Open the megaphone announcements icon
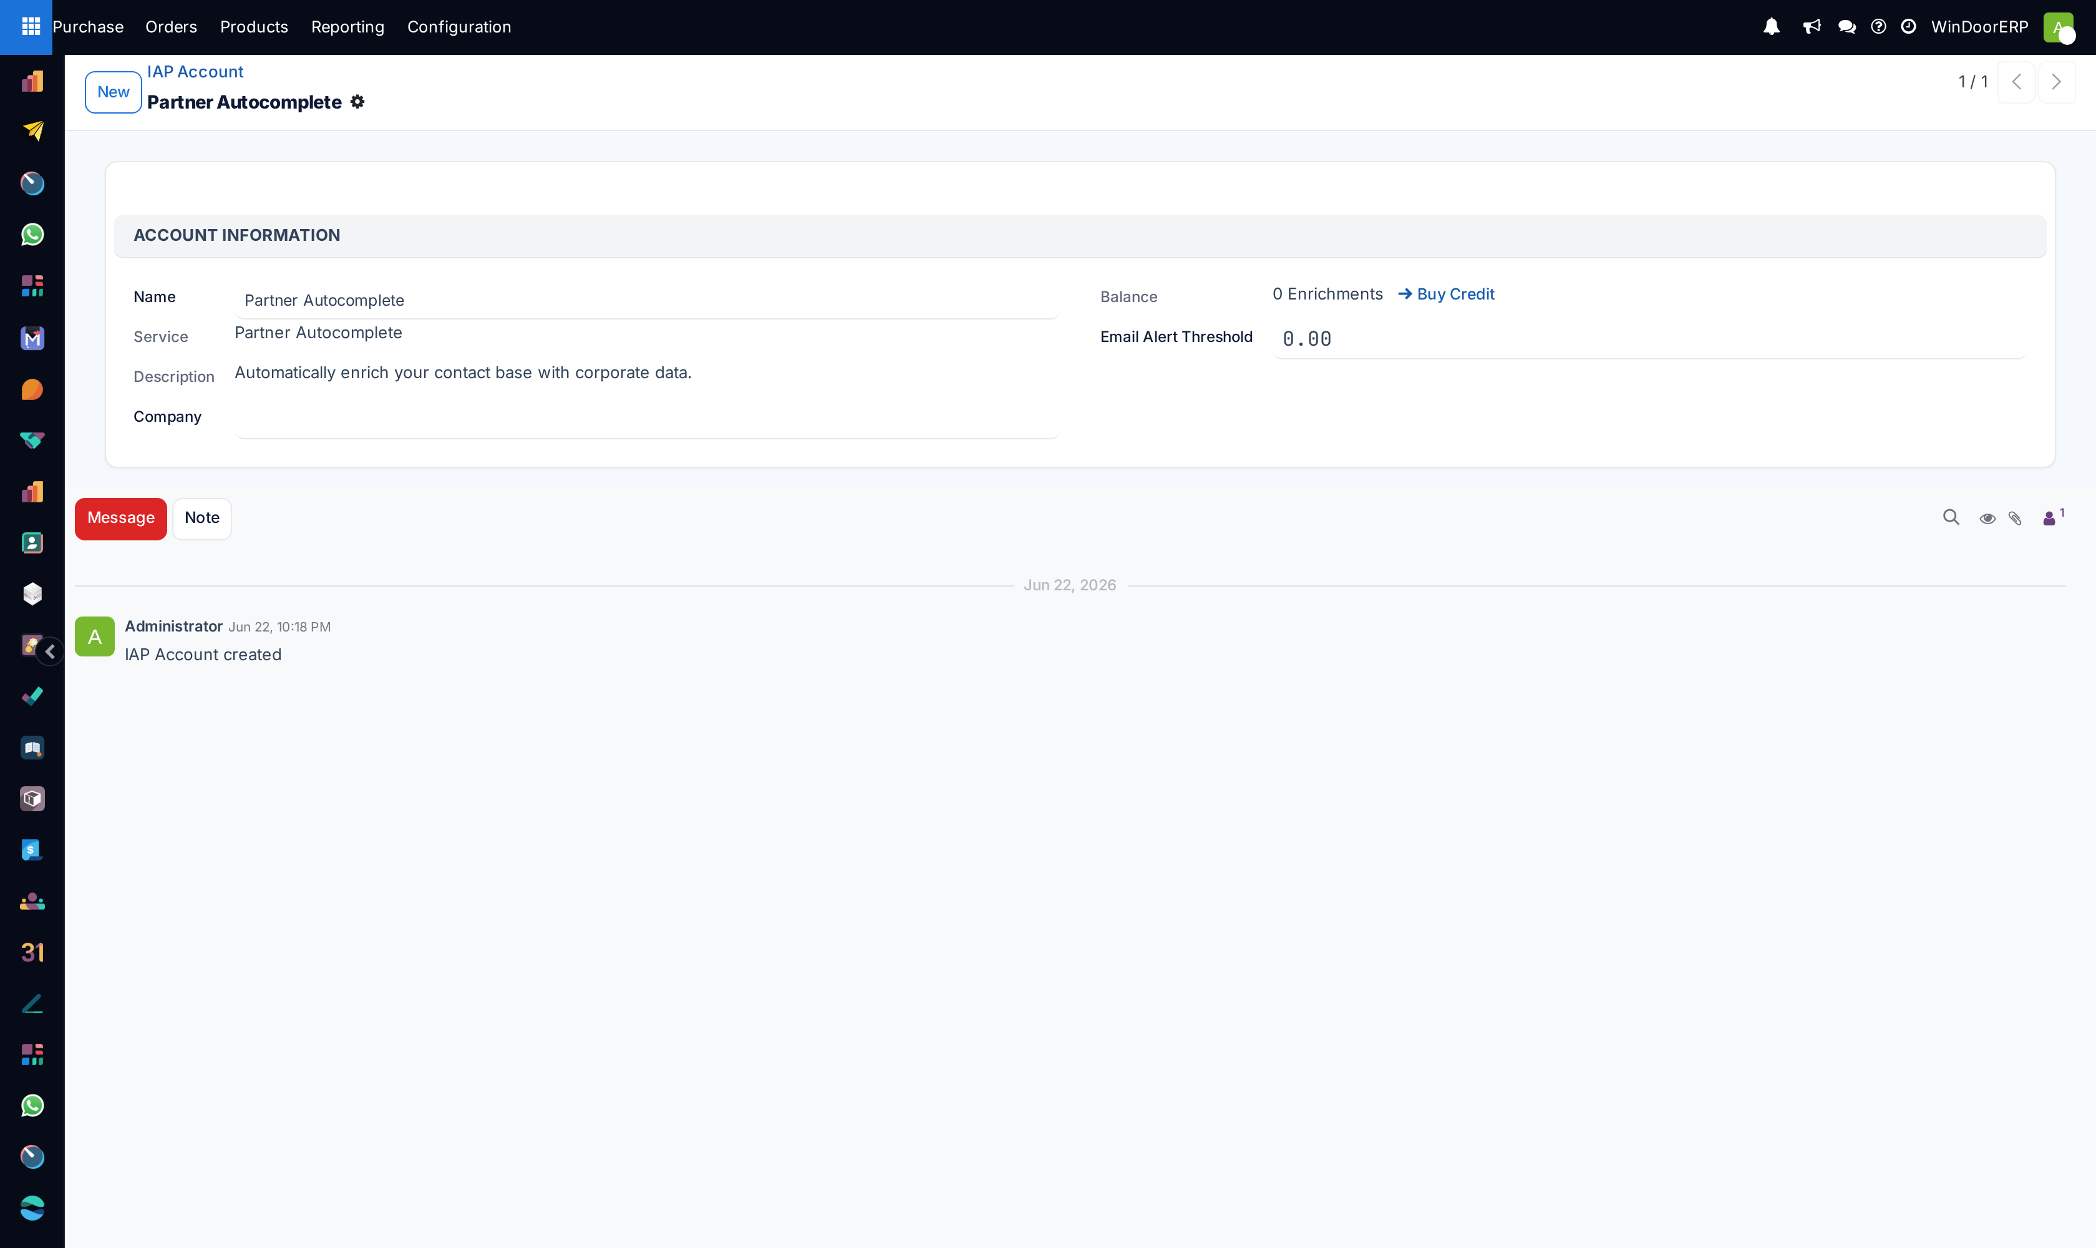The height and width of the screenshot is (1248, 2096). (1811, 27)
